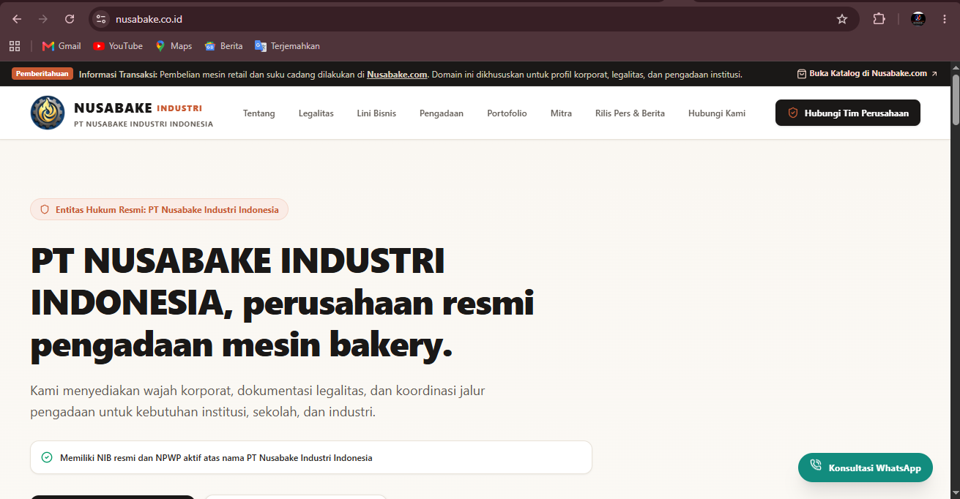Open the Hubungi Kami menu item
Image resolution: width=960 pixels, height=499 pixels.
tap(717, 113)
